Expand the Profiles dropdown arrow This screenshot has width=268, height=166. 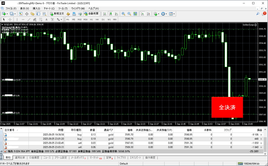[x=15, y=14]
